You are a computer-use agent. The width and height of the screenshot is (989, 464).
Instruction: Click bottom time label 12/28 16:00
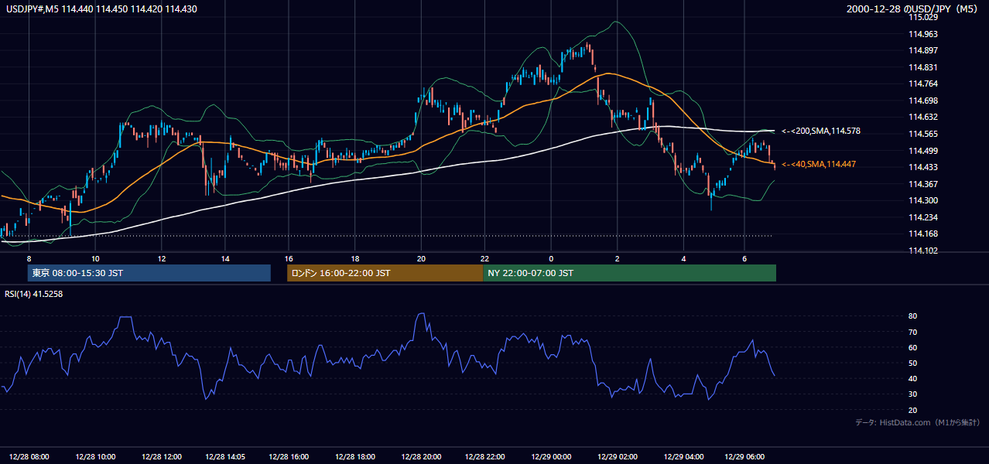(289, 457)
